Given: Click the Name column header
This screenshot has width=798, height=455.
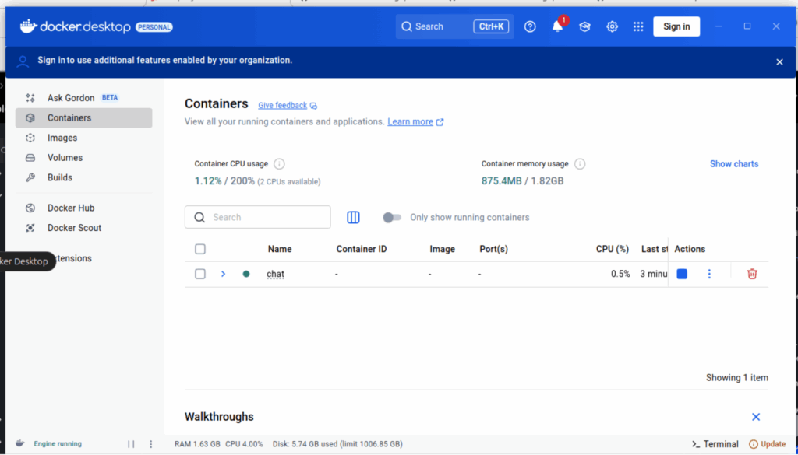Looking at the screenshot, I should [280, 249].
